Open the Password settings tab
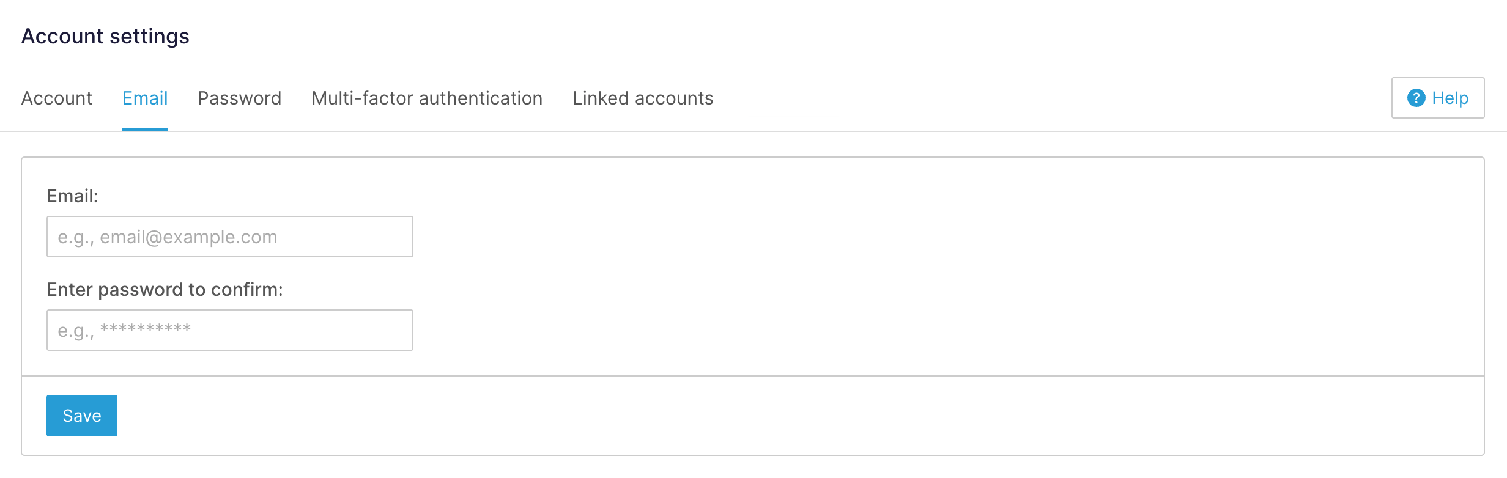1507x478 pixels. pos(239,98)
